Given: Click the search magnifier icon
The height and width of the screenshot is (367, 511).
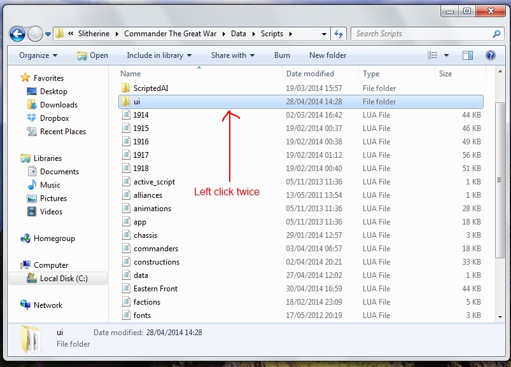Looking at the screenshot, I should coord(496,34).
